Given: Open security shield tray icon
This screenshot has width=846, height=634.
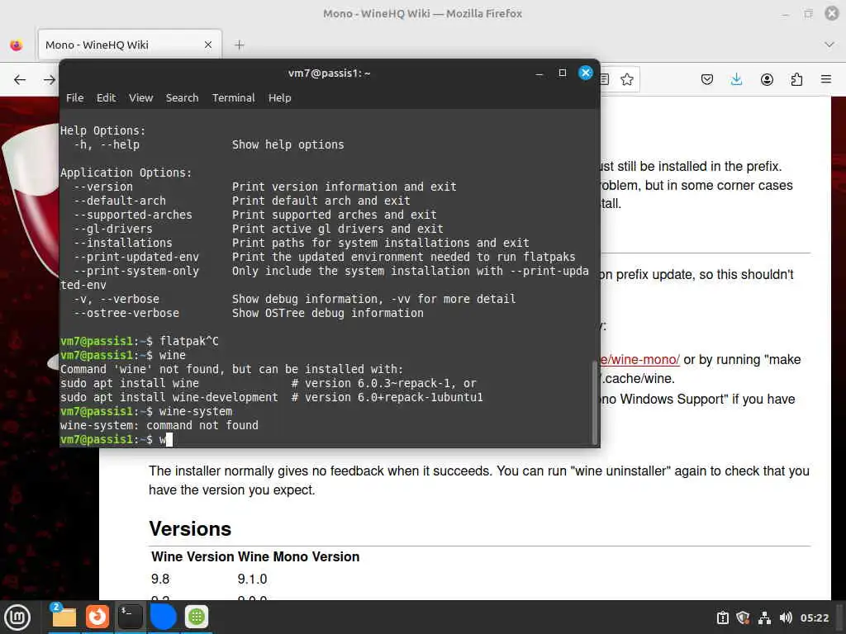Looking at the screenshot, I should click(x=743, y=617).
